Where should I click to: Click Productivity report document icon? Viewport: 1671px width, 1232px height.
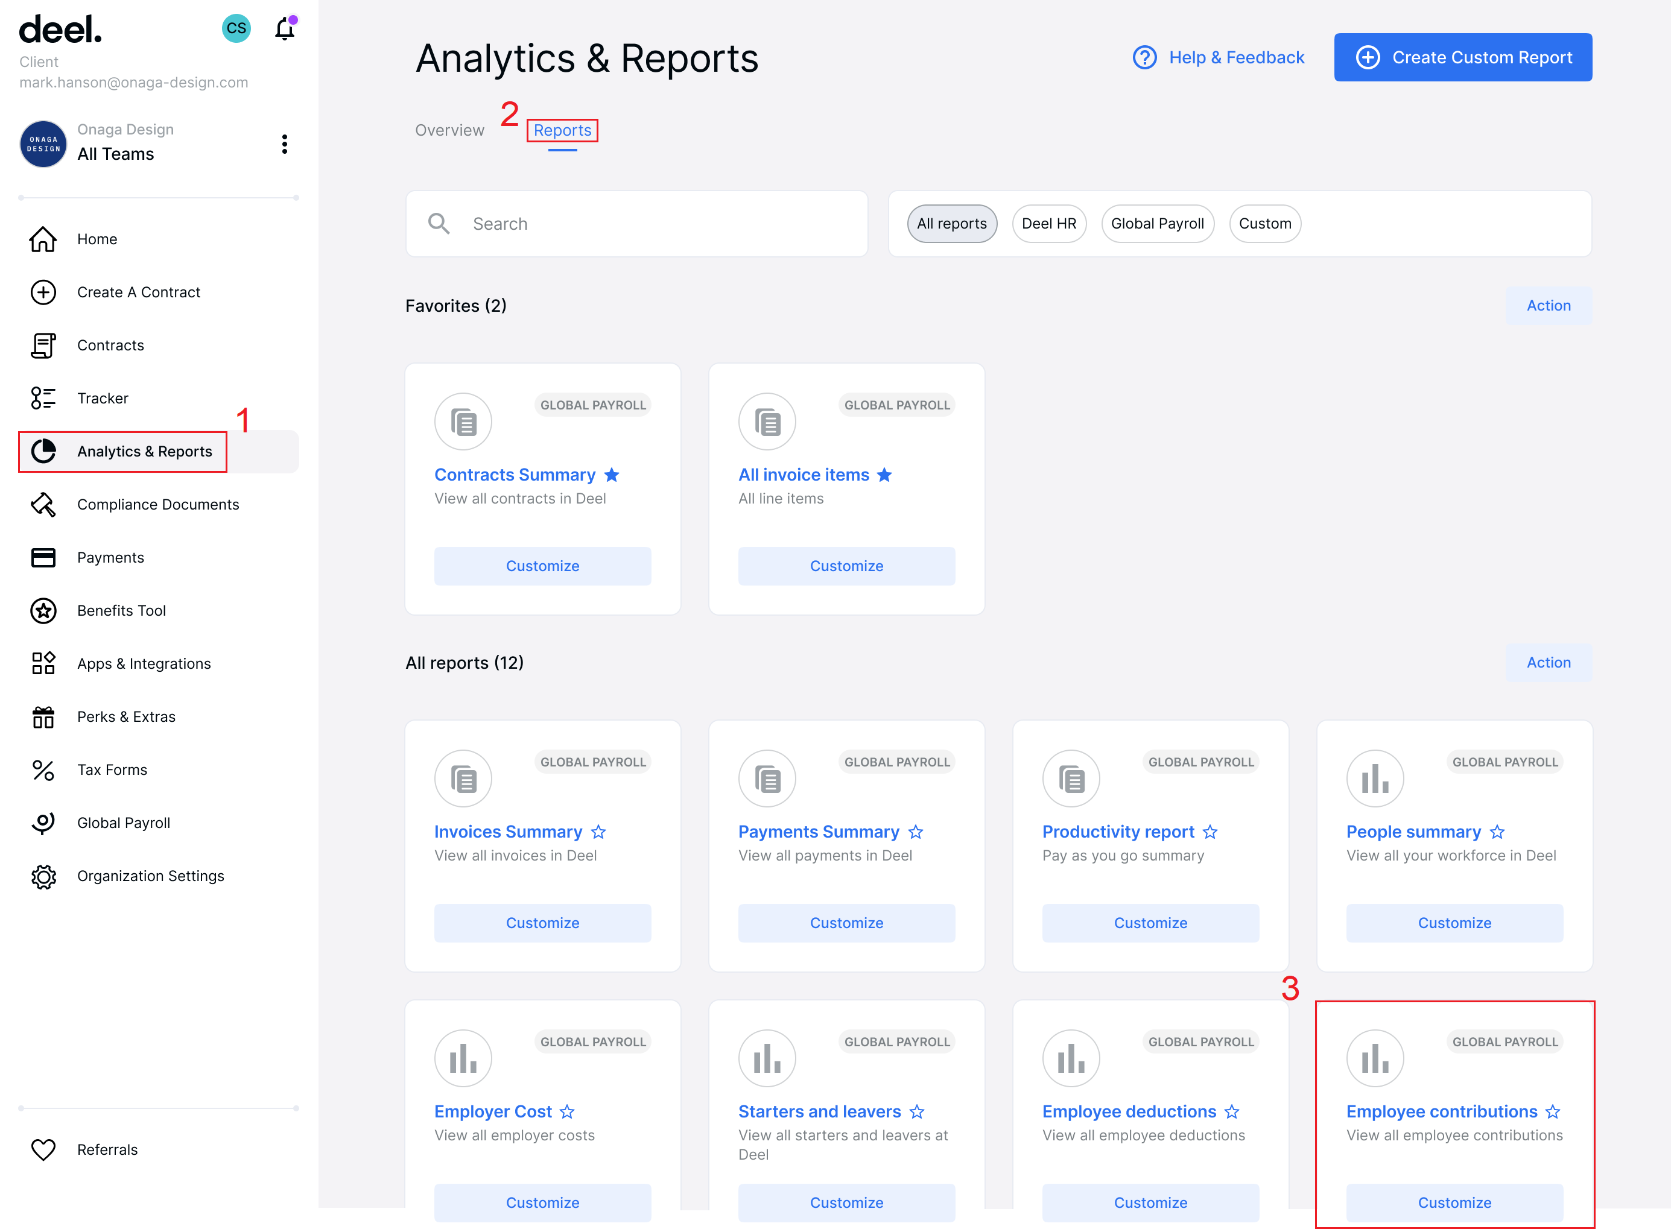[x=1071, y=779]
